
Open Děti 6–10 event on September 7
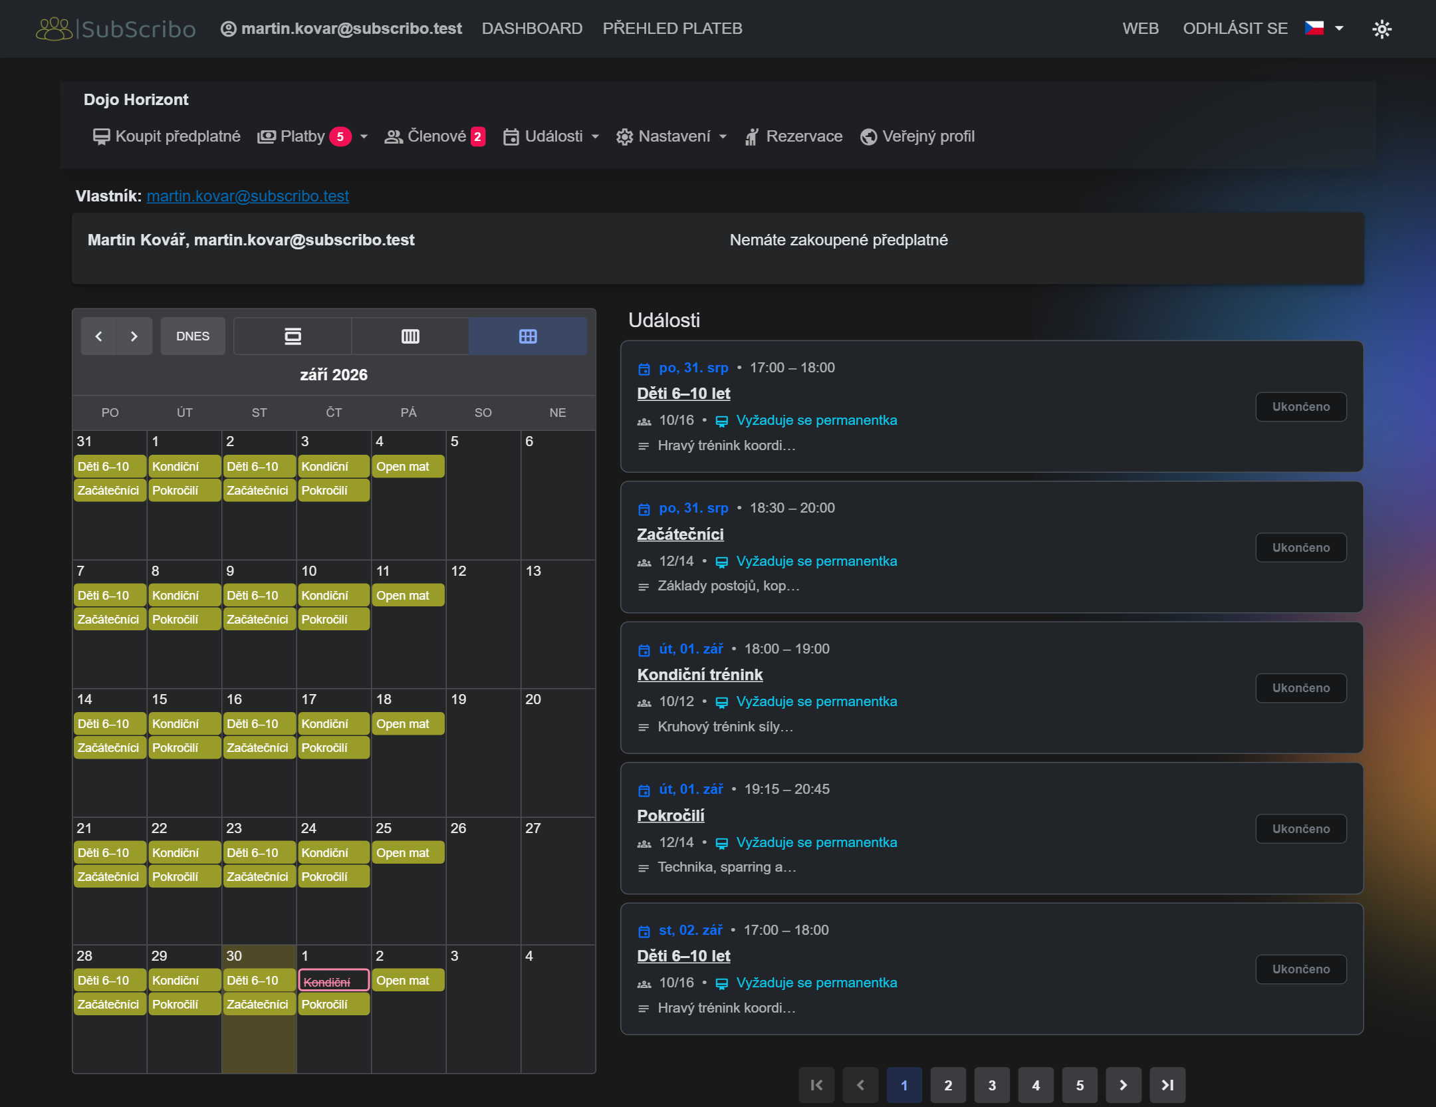tap(109, 596)
